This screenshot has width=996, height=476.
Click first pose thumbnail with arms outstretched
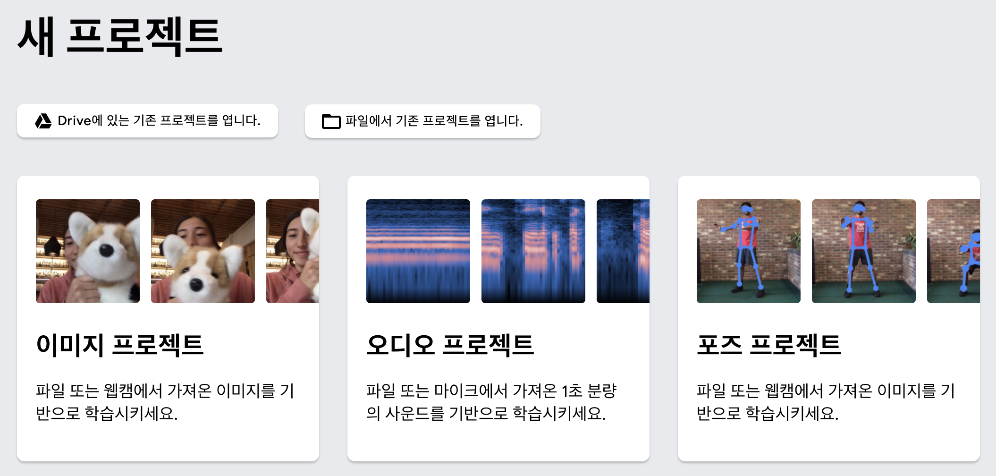(x=749, y=251)
